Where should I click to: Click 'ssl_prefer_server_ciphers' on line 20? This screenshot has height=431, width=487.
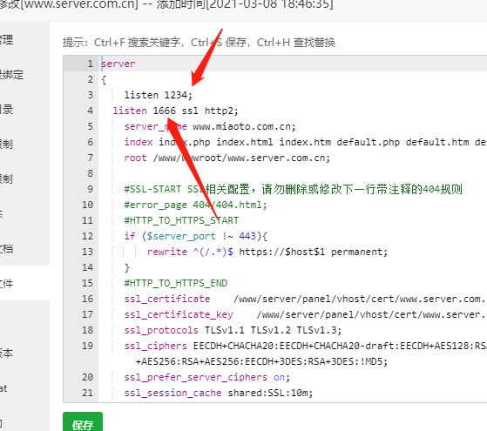click(x=196, y=377)
